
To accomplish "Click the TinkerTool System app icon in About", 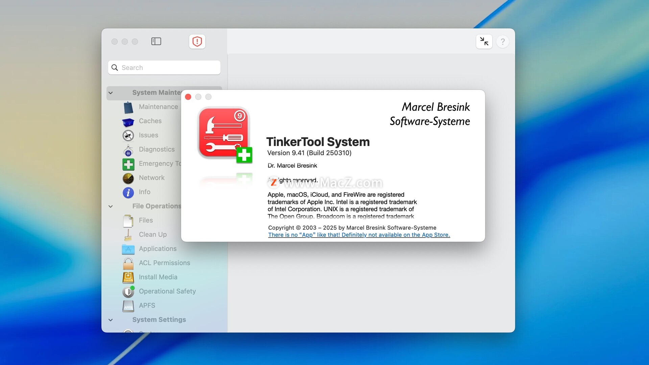I will pos(225,135).
